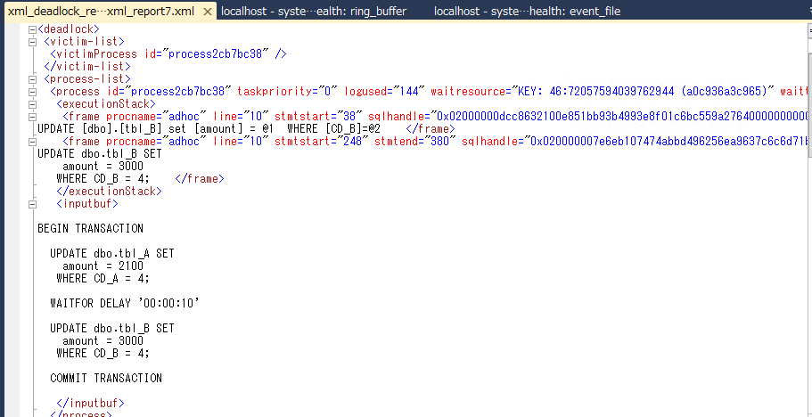Click the UPDATE [dbo].[tbl_B] set [amount] = @1 line
812x417 pixels.
[x=209, y=128]
